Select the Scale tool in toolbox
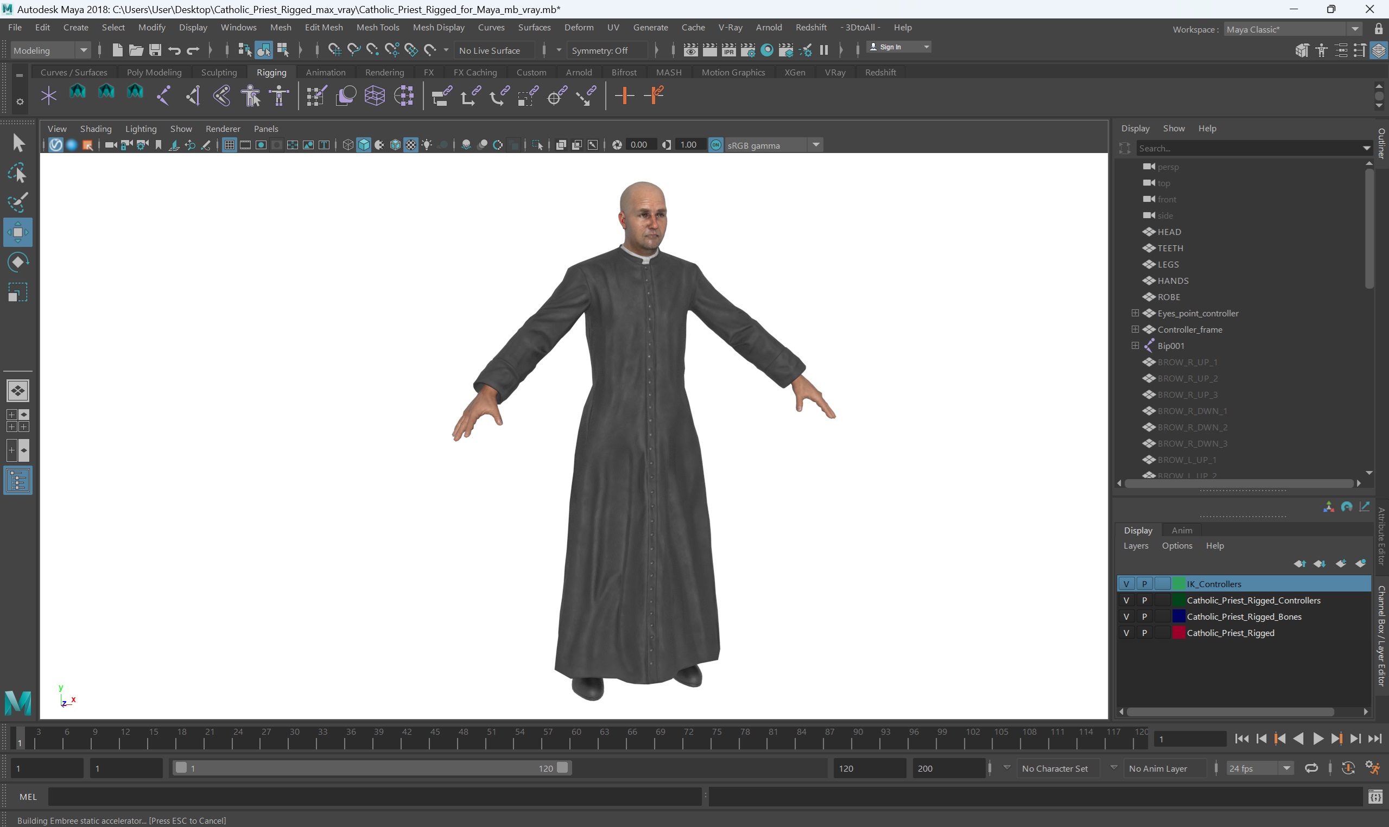 [x=18, y=292]
